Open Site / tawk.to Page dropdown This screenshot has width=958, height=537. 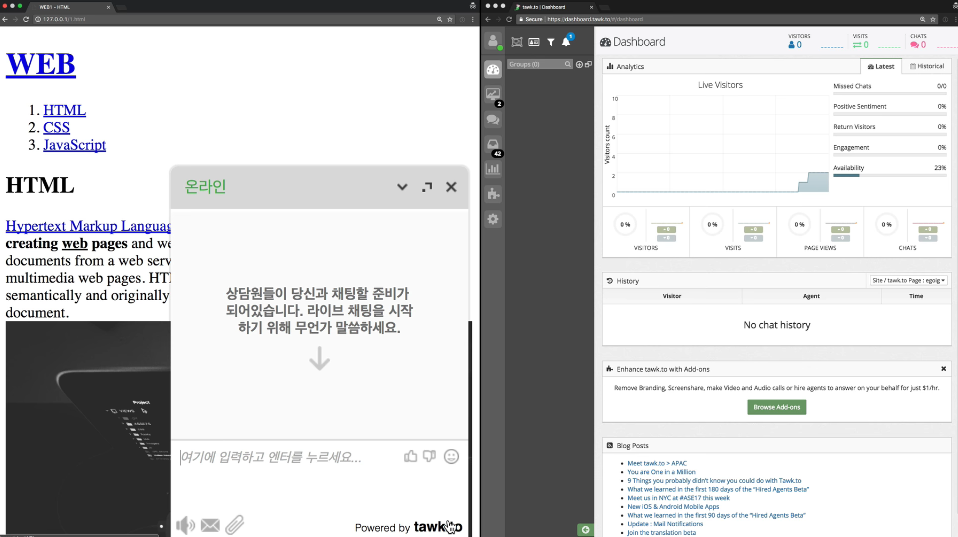pyautogui.click(x=908, y=280)
